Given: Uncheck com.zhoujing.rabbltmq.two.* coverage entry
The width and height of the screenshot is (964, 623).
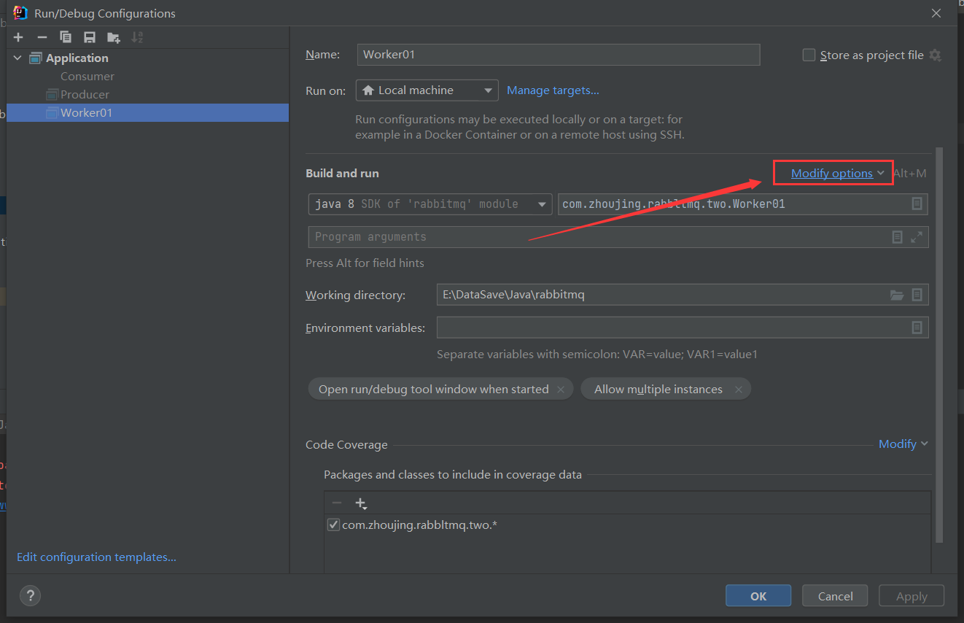Looking at the screenshot, I should pyautogui.click(x=333, y=525).
